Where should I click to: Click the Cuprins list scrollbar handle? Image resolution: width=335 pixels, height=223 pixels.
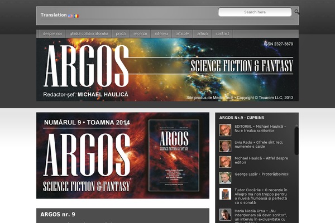[296, 141]
